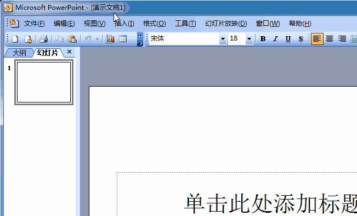Click the New blank presentation icon

tap(15, 39)
